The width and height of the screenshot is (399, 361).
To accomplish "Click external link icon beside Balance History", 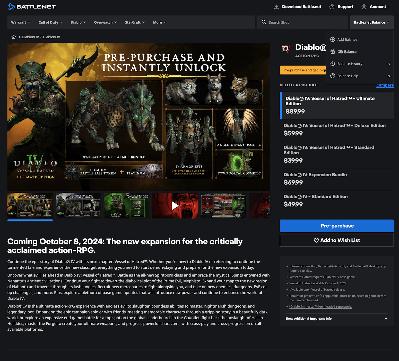I will 389,64.
